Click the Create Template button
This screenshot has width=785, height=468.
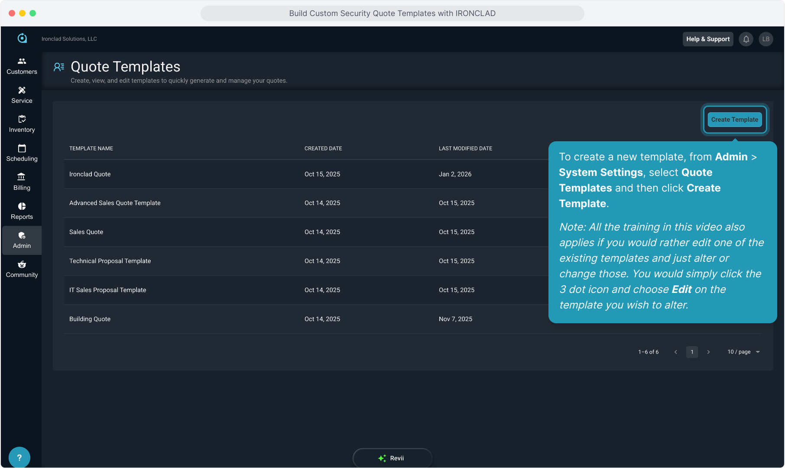point(734,120)
